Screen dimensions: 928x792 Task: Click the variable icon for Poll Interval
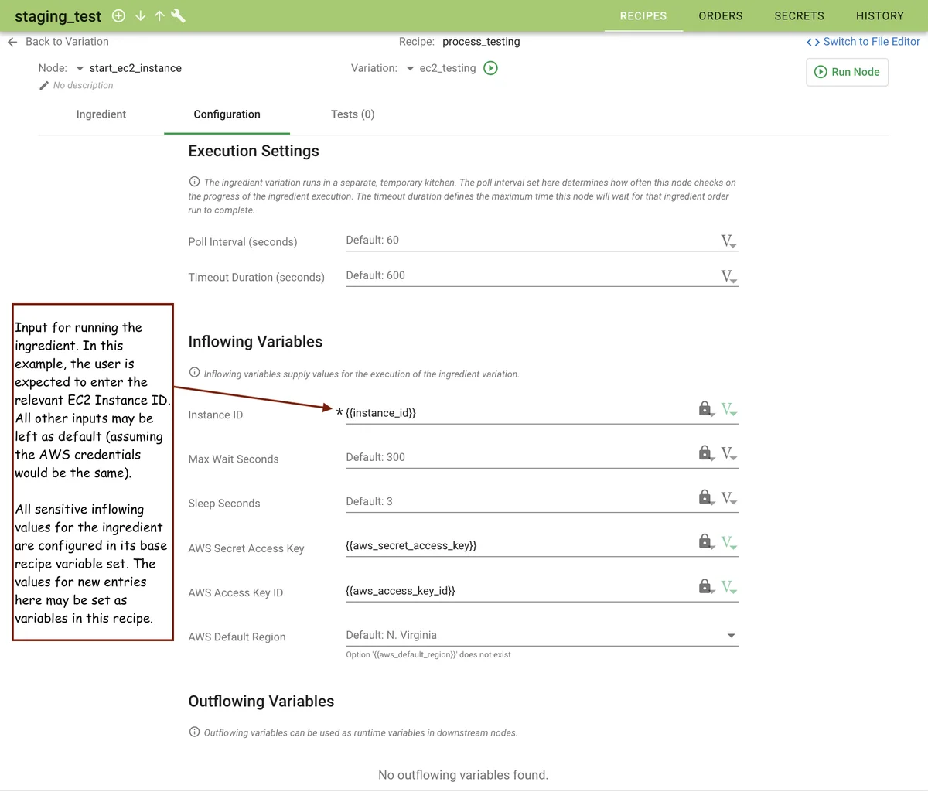pyautogui.click(x=728, y=241)
